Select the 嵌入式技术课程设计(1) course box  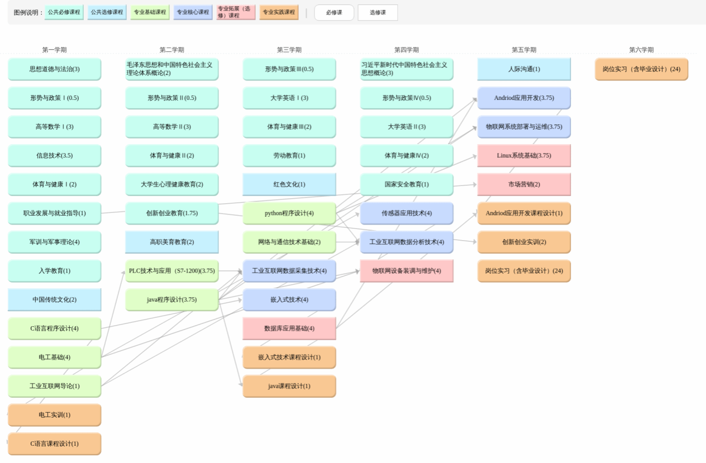[x=289, y=357]
